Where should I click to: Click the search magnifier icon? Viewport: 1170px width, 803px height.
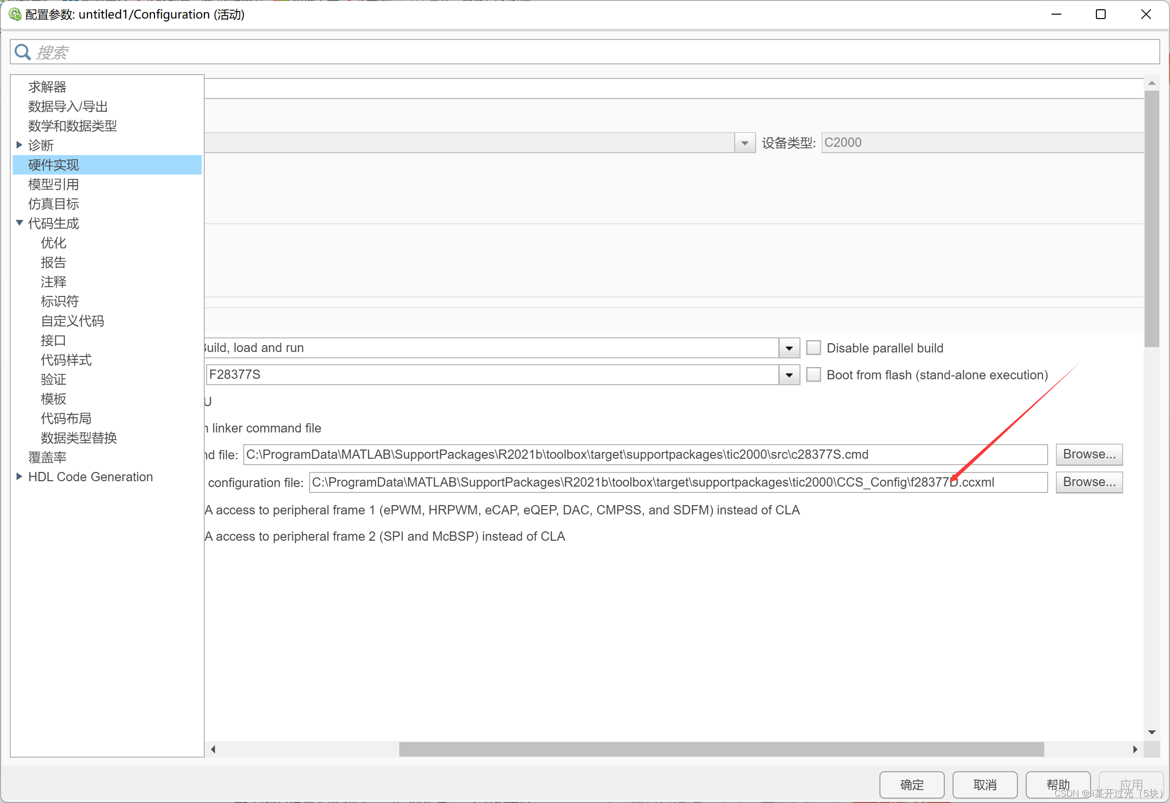click(22, 52)
